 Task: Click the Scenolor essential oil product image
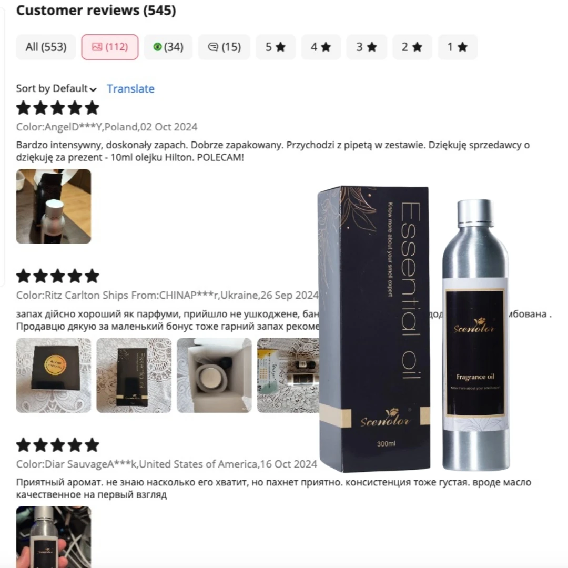(x=414, y=330)
